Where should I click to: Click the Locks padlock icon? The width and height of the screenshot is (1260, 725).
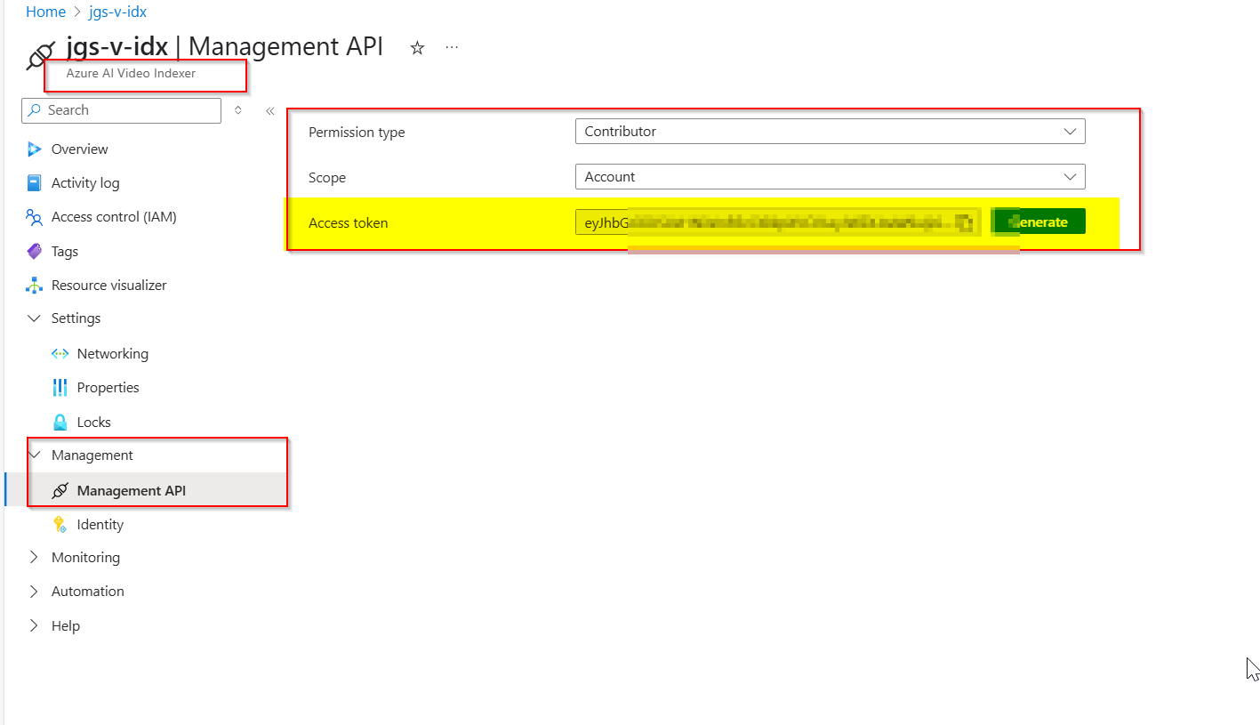coord(60,422)
